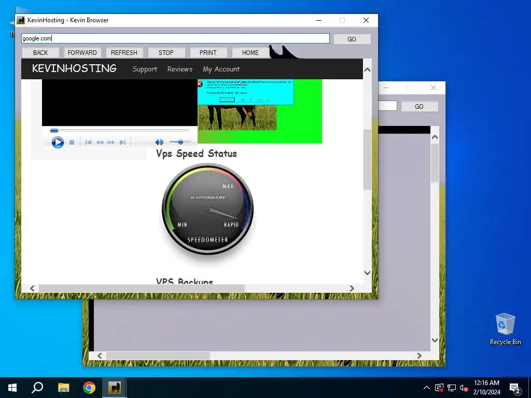Play the embedded media player video
Image resolution: width=531 pixels, height=398 pixels.
click(x=58, y=142)
